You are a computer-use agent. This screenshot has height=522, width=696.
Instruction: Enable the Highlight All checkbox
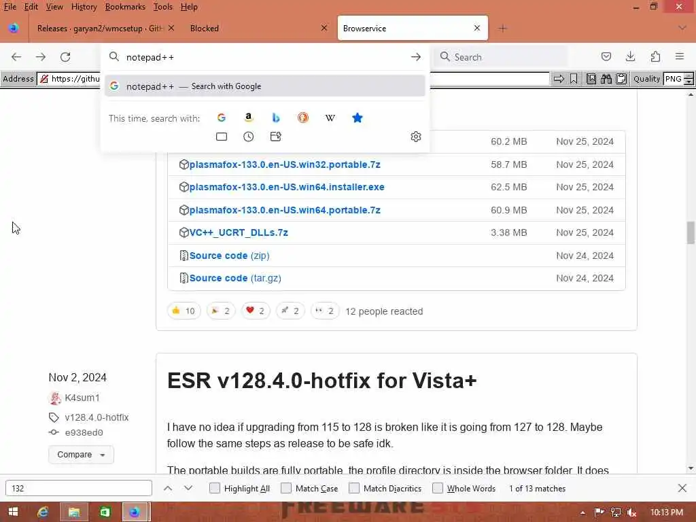click(x=214, y=488)
